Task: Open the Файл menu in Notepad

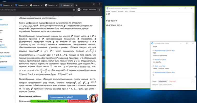Action: pos(108,12)
